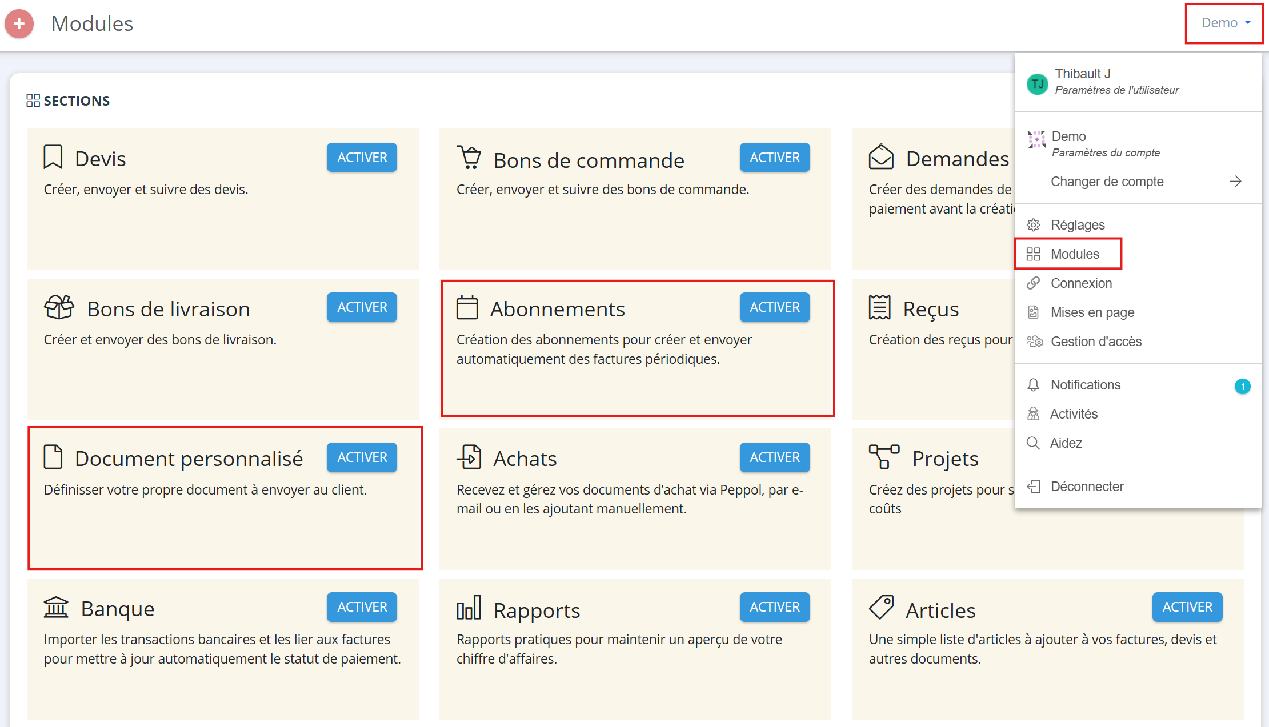The image size is (1269, 727).
Task: Click the SECTIONS grid icon
Action: [x=33, y=101]
